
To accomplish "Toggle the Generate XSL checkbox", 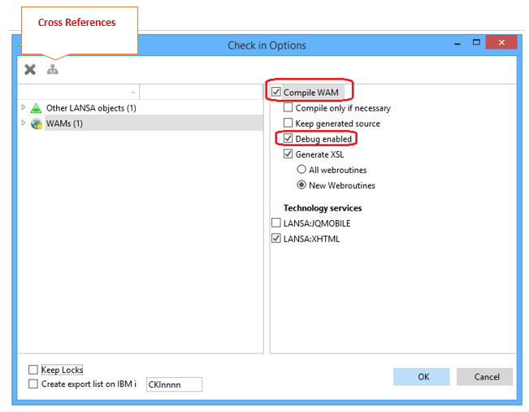I will coord(288,154).
